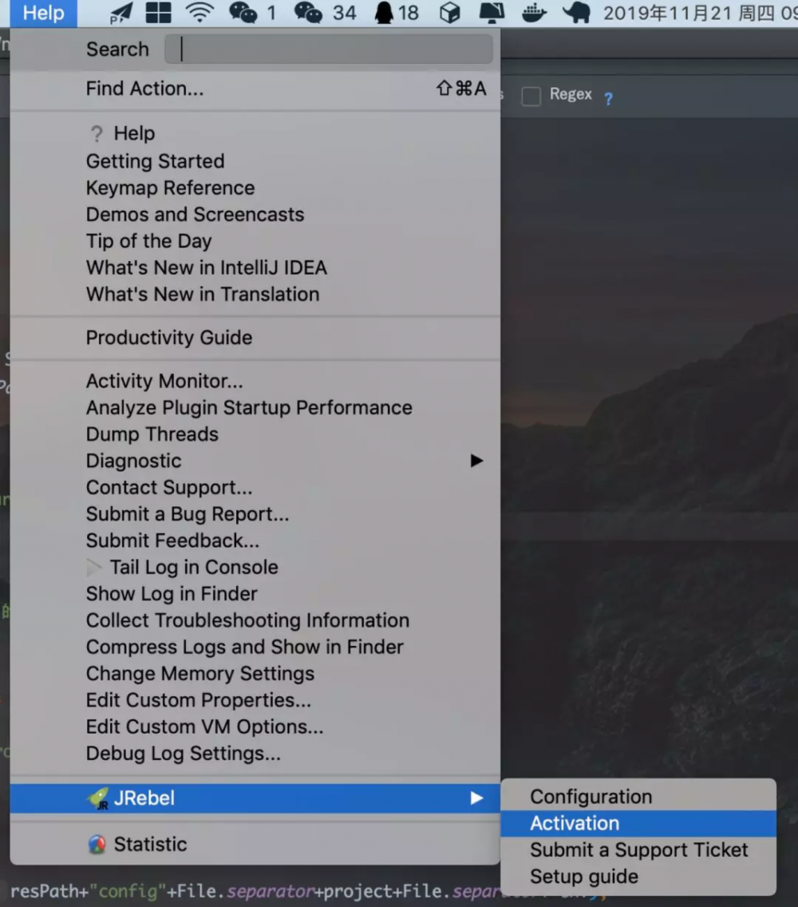The height and width of the screenshot is (907, 798).
Task: Click the date and time display
Action: click(701, 13)
